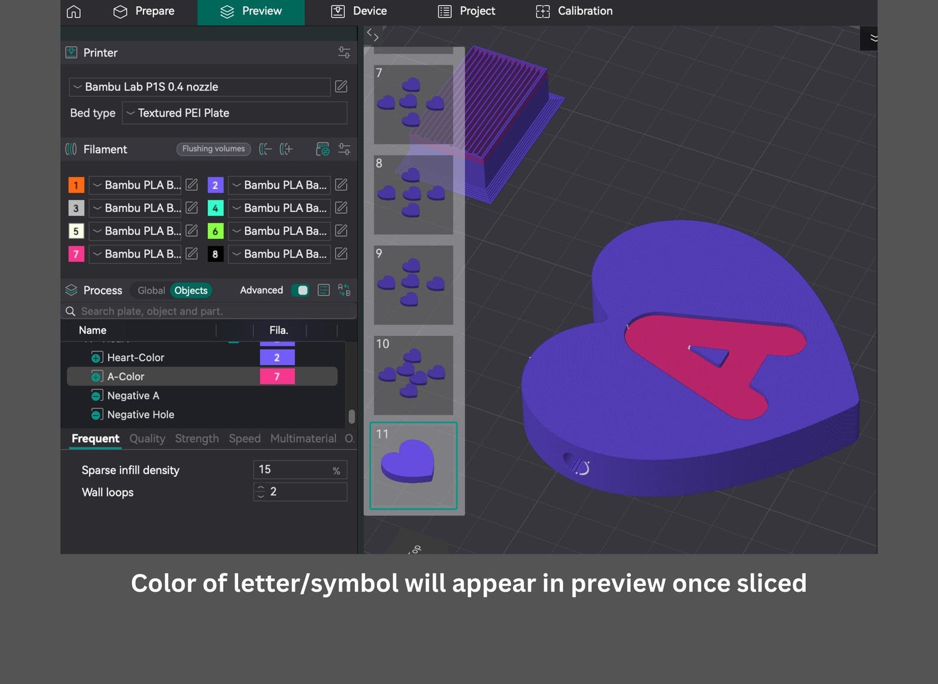Click compare presets icon
This screenshot has height=684, width=938.
click(344, 290)
